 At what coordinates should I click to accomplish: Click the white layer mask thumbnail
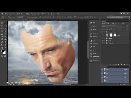pyautogui.click(x=111, y=35)
